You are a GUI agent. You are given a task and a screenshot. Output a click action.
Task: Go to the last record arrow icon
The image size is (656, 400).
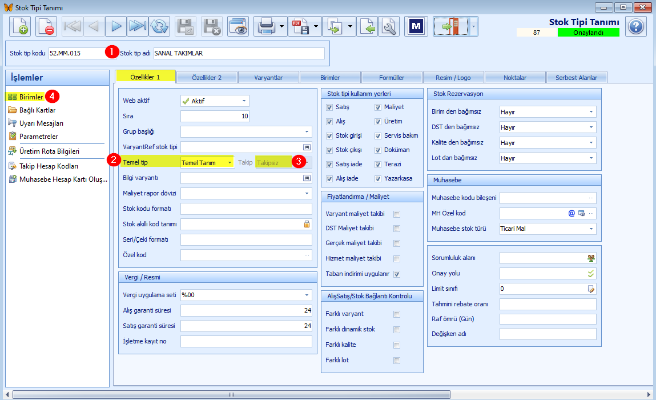pos(138,26)
